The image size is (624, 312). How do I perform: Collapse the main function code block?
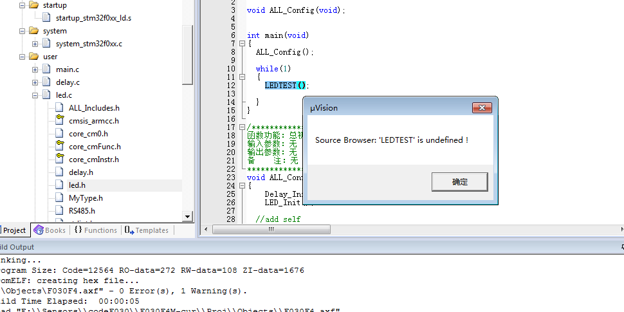tap(242, 43)
